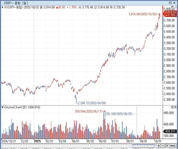Close the KOSPI price chart pane
The height and width of the screenshot is (149, 178).
tap(175, 7)
